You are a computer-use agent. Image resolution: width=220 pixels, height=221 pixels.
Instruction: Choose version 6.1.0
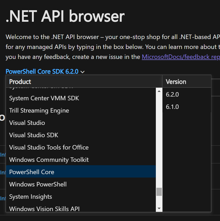pos(172,107)
